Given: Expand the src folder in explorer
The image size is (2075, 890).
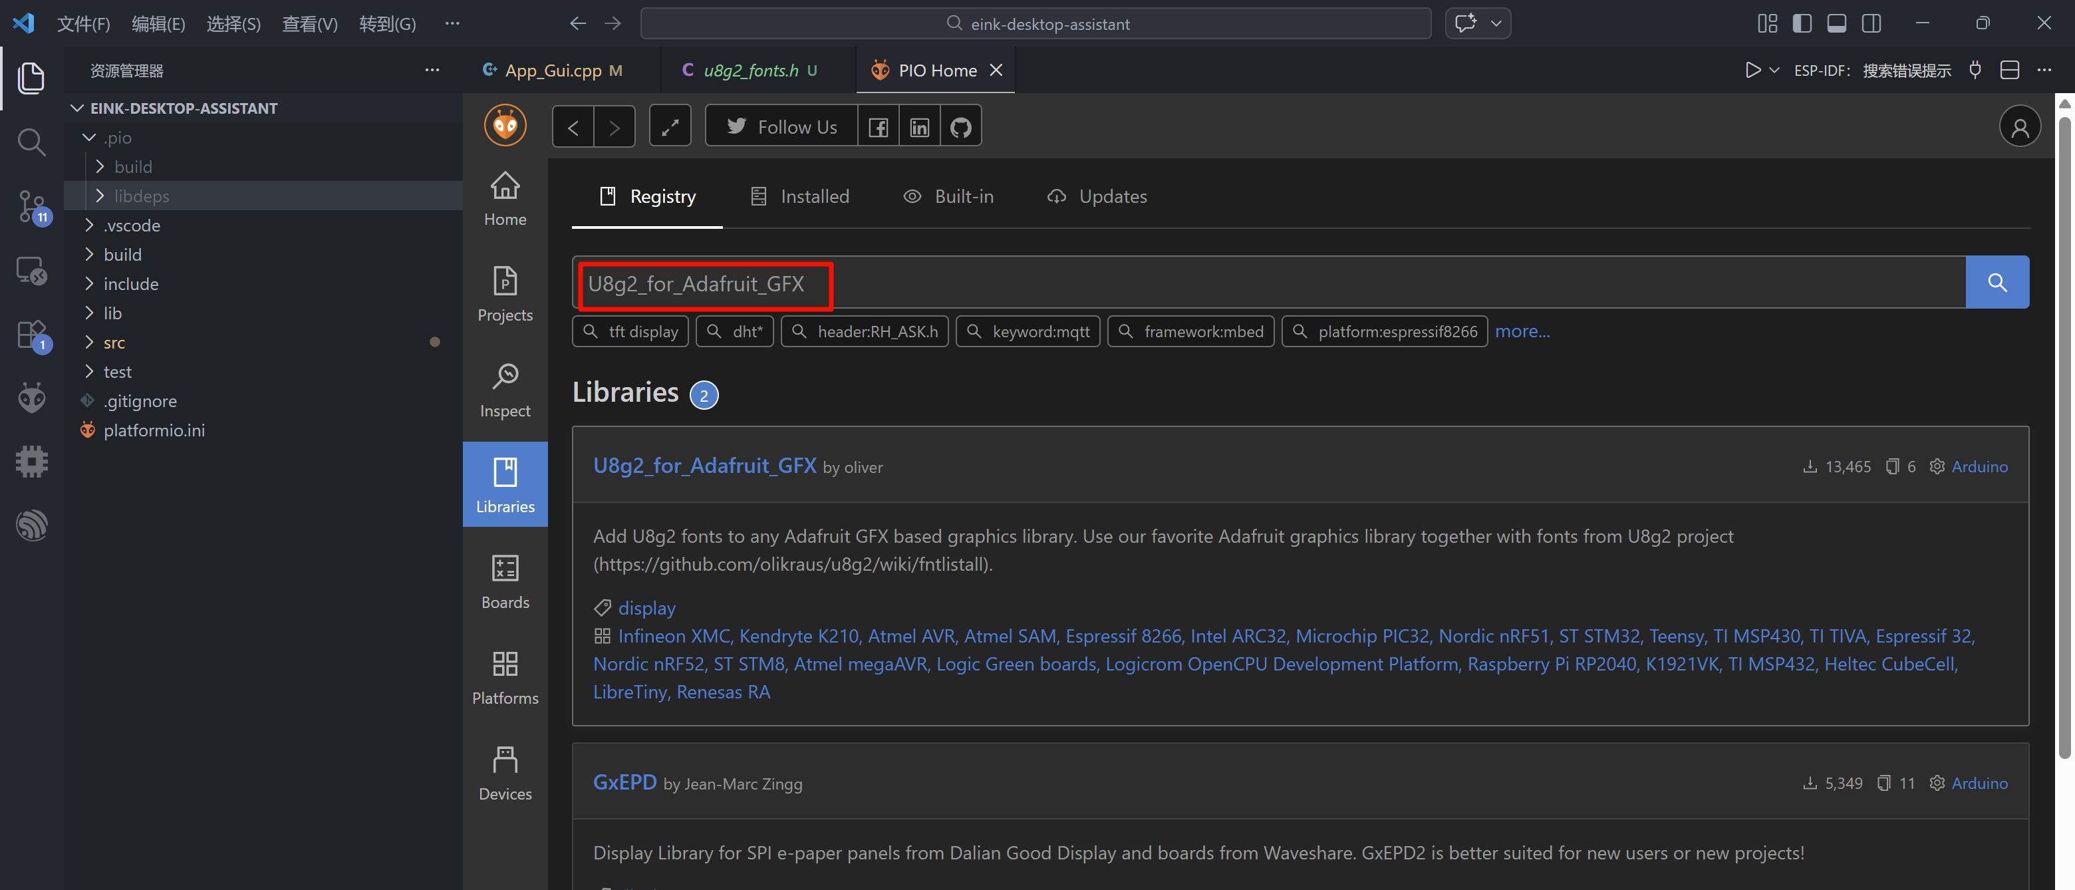Looking at the screenshot, I should pyautogui.click(x=114, y=343).
